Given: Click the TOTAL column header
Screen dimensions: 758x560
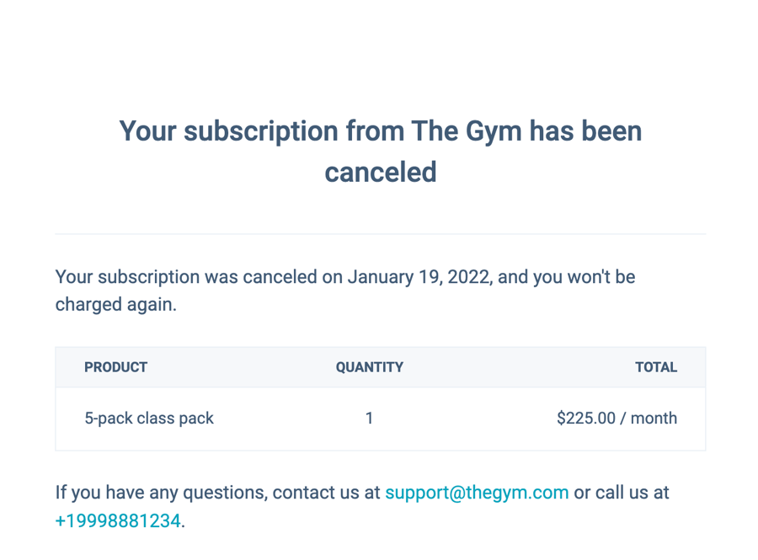Looking at the screenshot, I should pyautogui.click(x=655, y=367).
